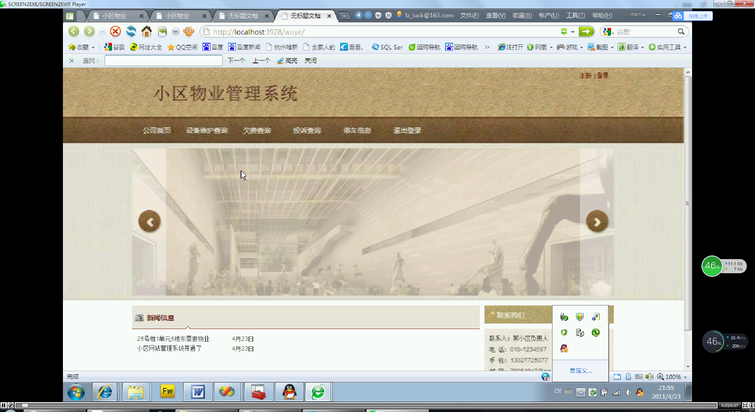This screenshot has width=755, height=412.
Task: Open Word from the taskbar
Action: pos(198,392)
